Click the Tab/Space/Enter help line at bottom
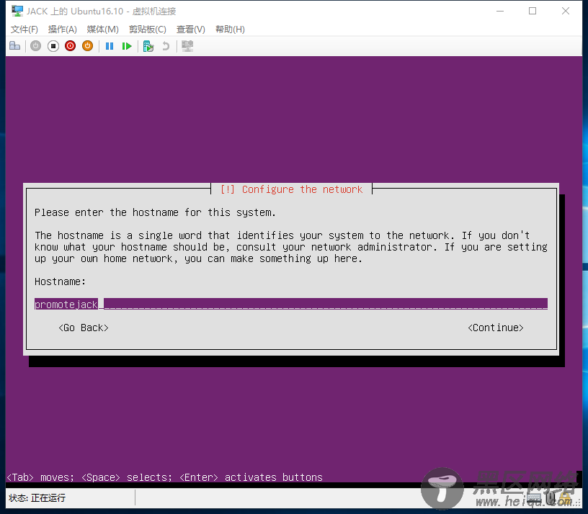The height and width of the screenshot is (514, 588). pyautogui.click(x=164, y=477)
